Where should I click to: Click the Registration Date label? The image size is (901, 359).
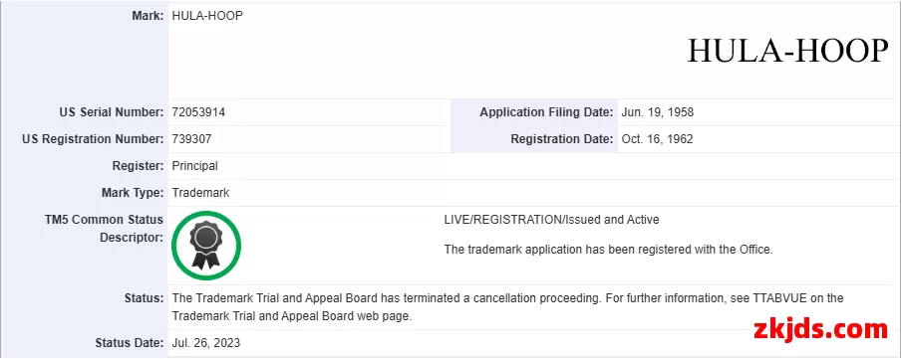(561, 139)
